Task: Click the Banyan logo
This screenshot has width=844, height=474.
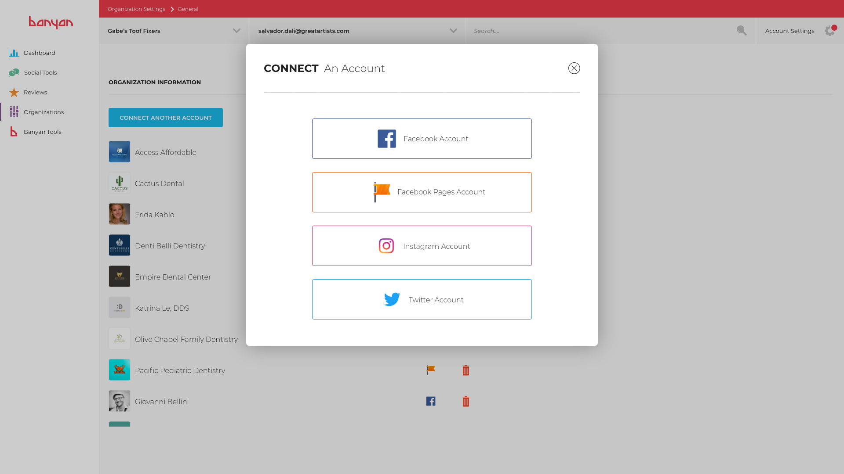Action: 51,23
